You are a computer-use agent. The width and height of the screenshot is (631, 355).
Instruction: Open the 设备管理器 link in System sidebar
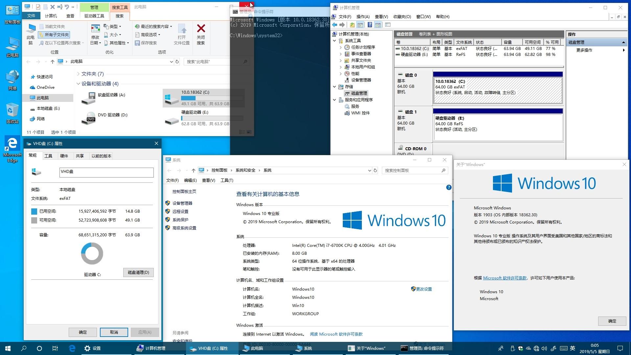[x=182, y=203]
